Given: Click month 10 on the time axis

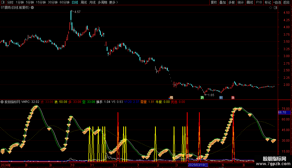Looking at the screenshot, I should click(x=72, y=165).
